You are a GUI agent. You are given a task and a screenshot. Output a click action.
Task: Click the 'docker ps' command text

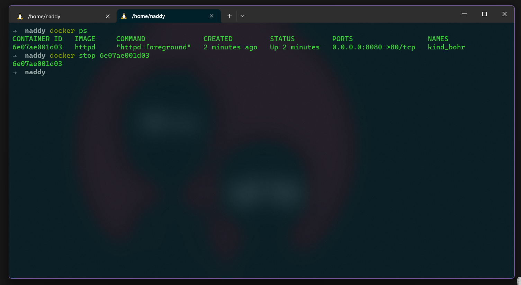pos(69,31)
